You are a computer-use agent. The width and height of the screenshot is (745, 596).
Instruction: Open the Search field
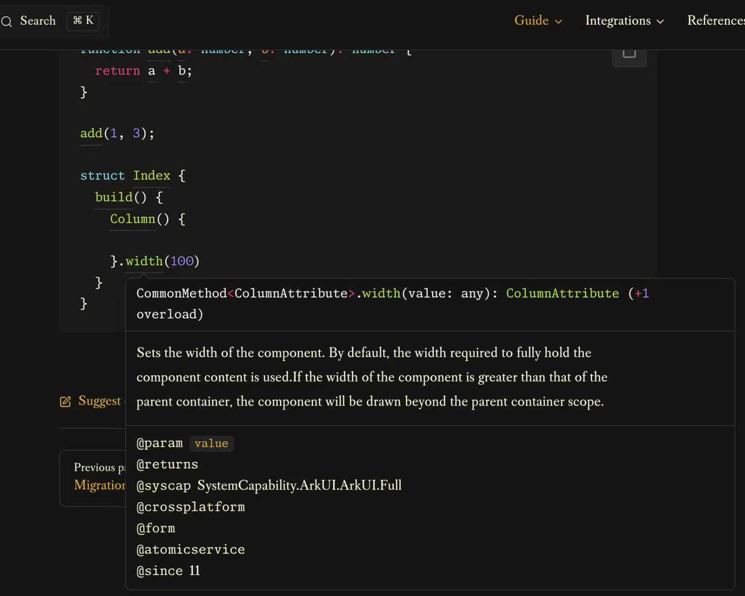[x=51, y=21]
